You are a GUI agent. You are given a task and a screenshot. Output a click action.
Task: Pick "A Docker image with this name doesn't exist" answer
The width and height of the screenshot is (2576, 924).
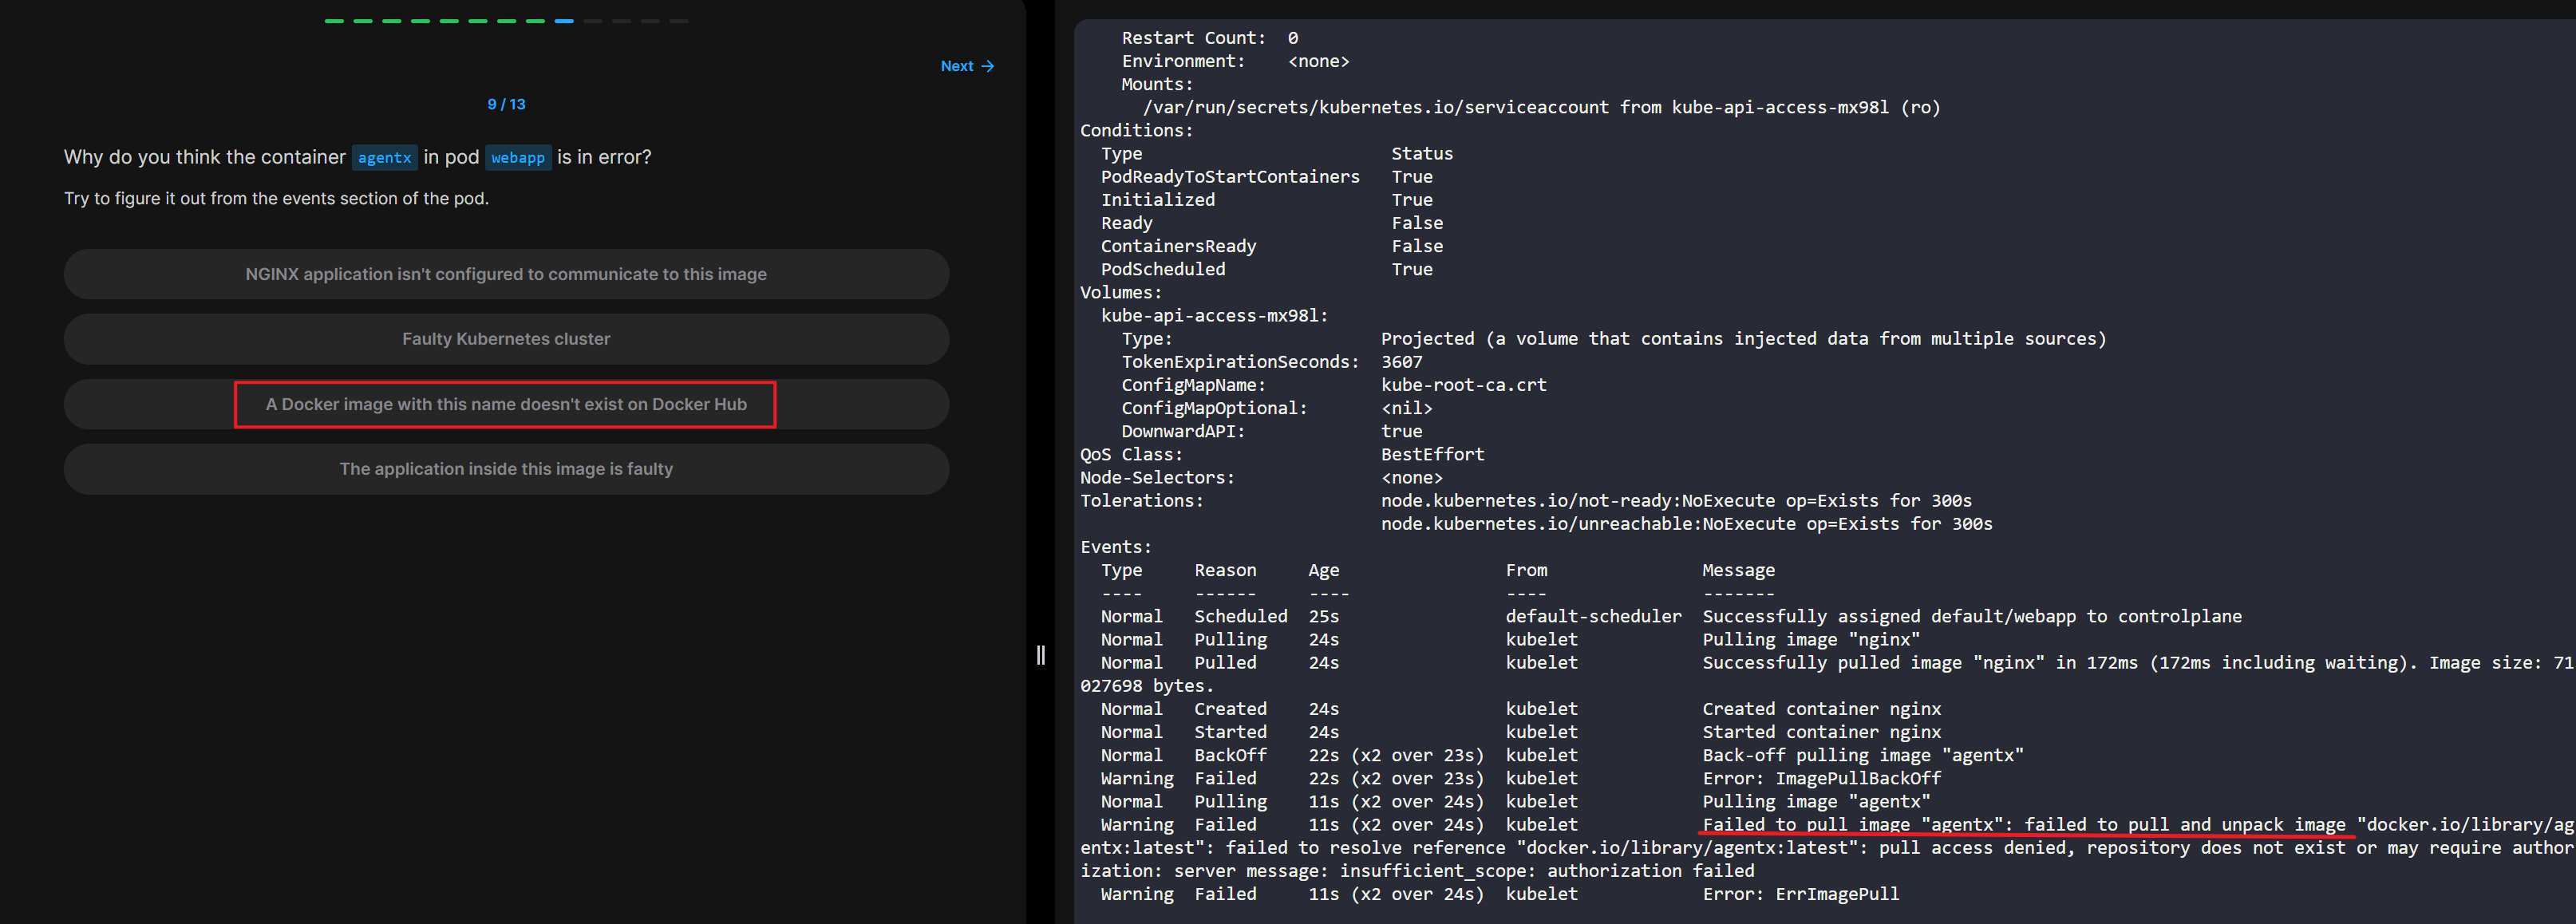(506, 404)
